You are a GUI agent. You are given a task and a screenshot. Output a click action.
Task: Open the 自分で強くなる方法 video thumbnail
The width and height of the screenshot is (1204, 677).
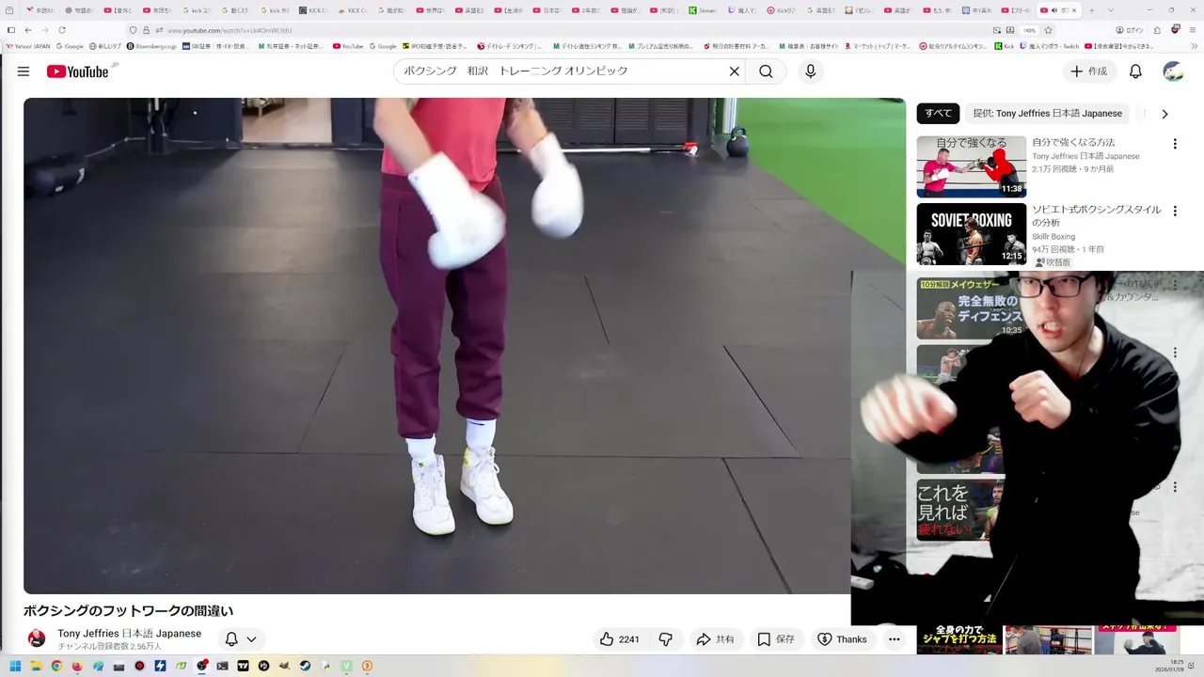[972, 166]
